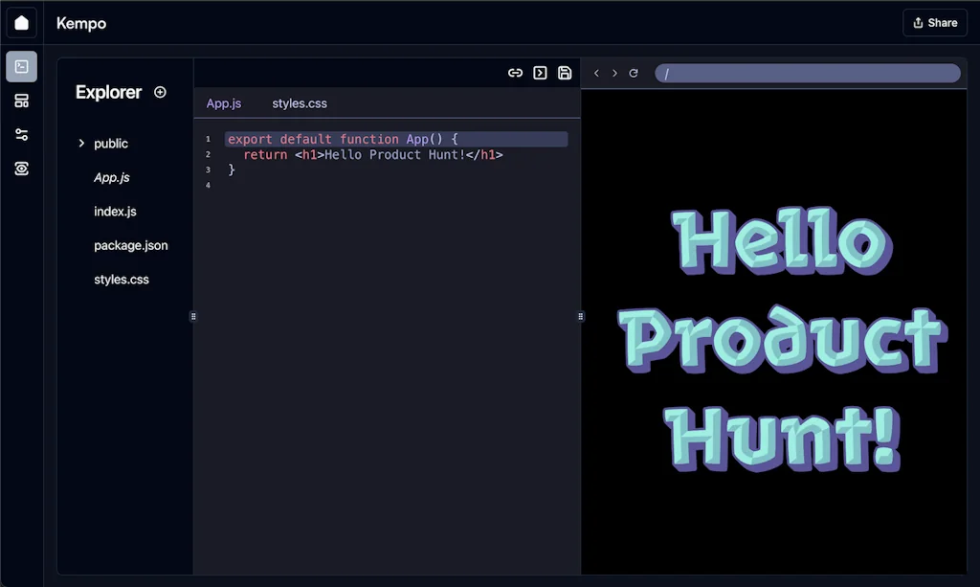Go back in the preview browser

click(596, 74)
